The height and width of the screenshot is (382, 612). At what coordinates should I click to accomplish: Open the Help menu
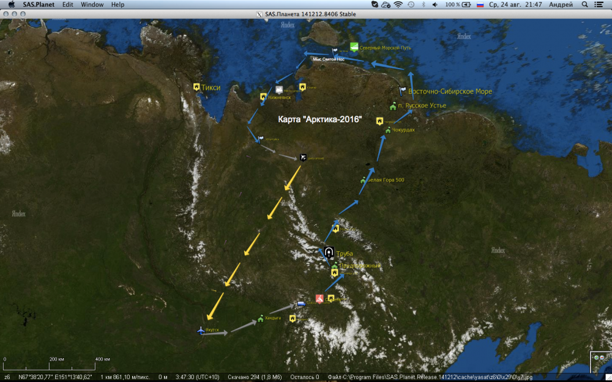click(118, 4)
